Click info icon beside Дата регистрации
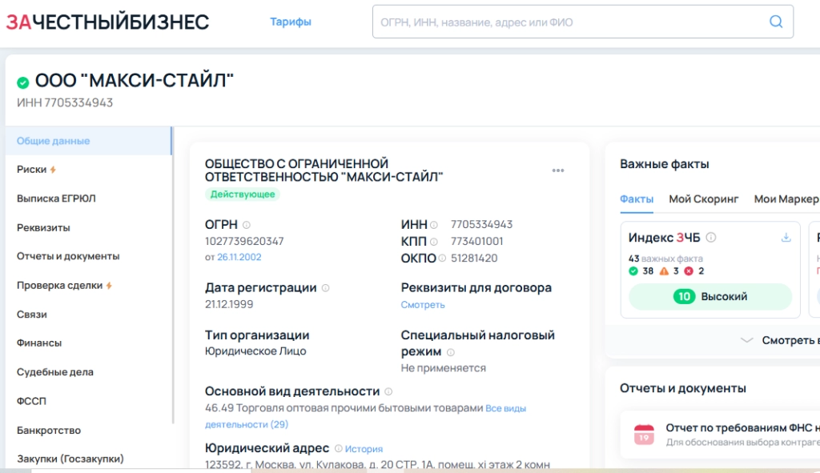Screen dimensions: 820x473 325,288
